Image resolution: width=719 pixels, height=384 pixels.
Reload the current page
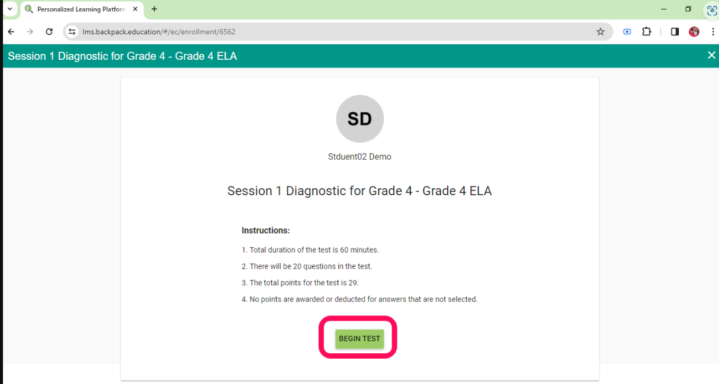tap(50, 32)
